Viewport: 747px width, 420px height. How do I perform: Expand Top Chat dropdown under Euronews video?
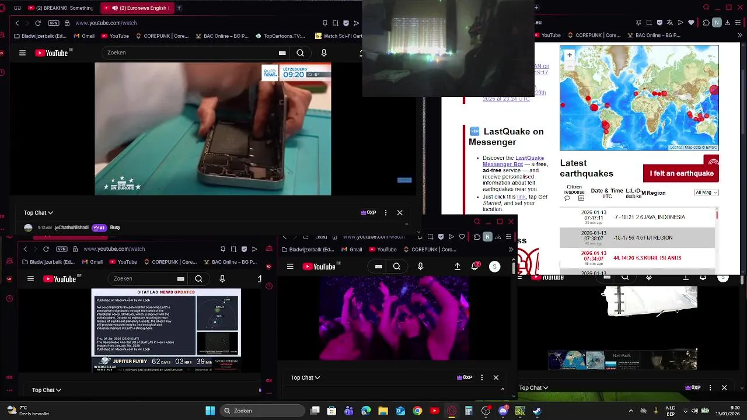point(39,213)
